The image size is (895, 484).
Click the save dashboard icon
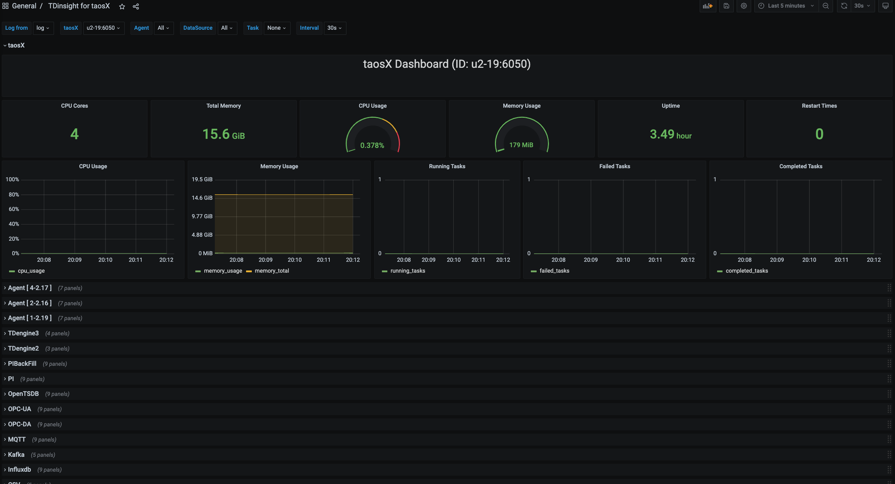726,6
